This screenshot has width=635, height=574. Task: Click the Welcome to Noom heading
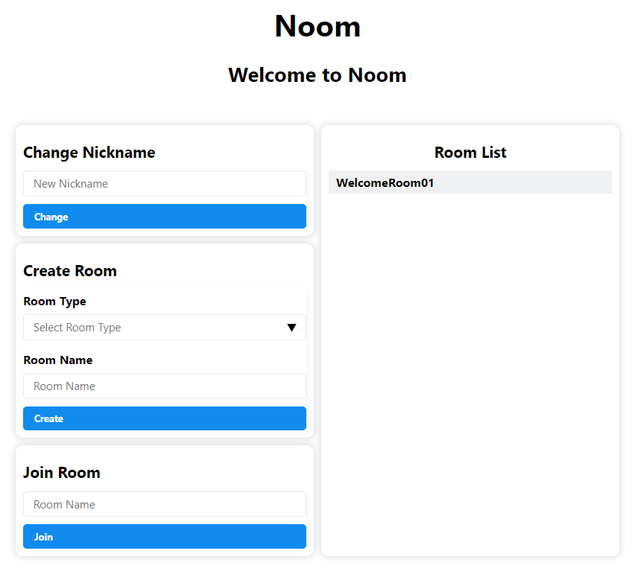(x=317, y=75)
